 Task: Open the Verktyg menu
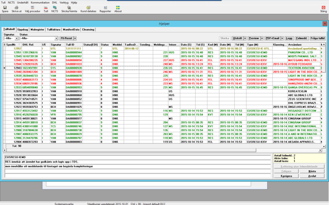pyautogui.click(x=64, y=2)
